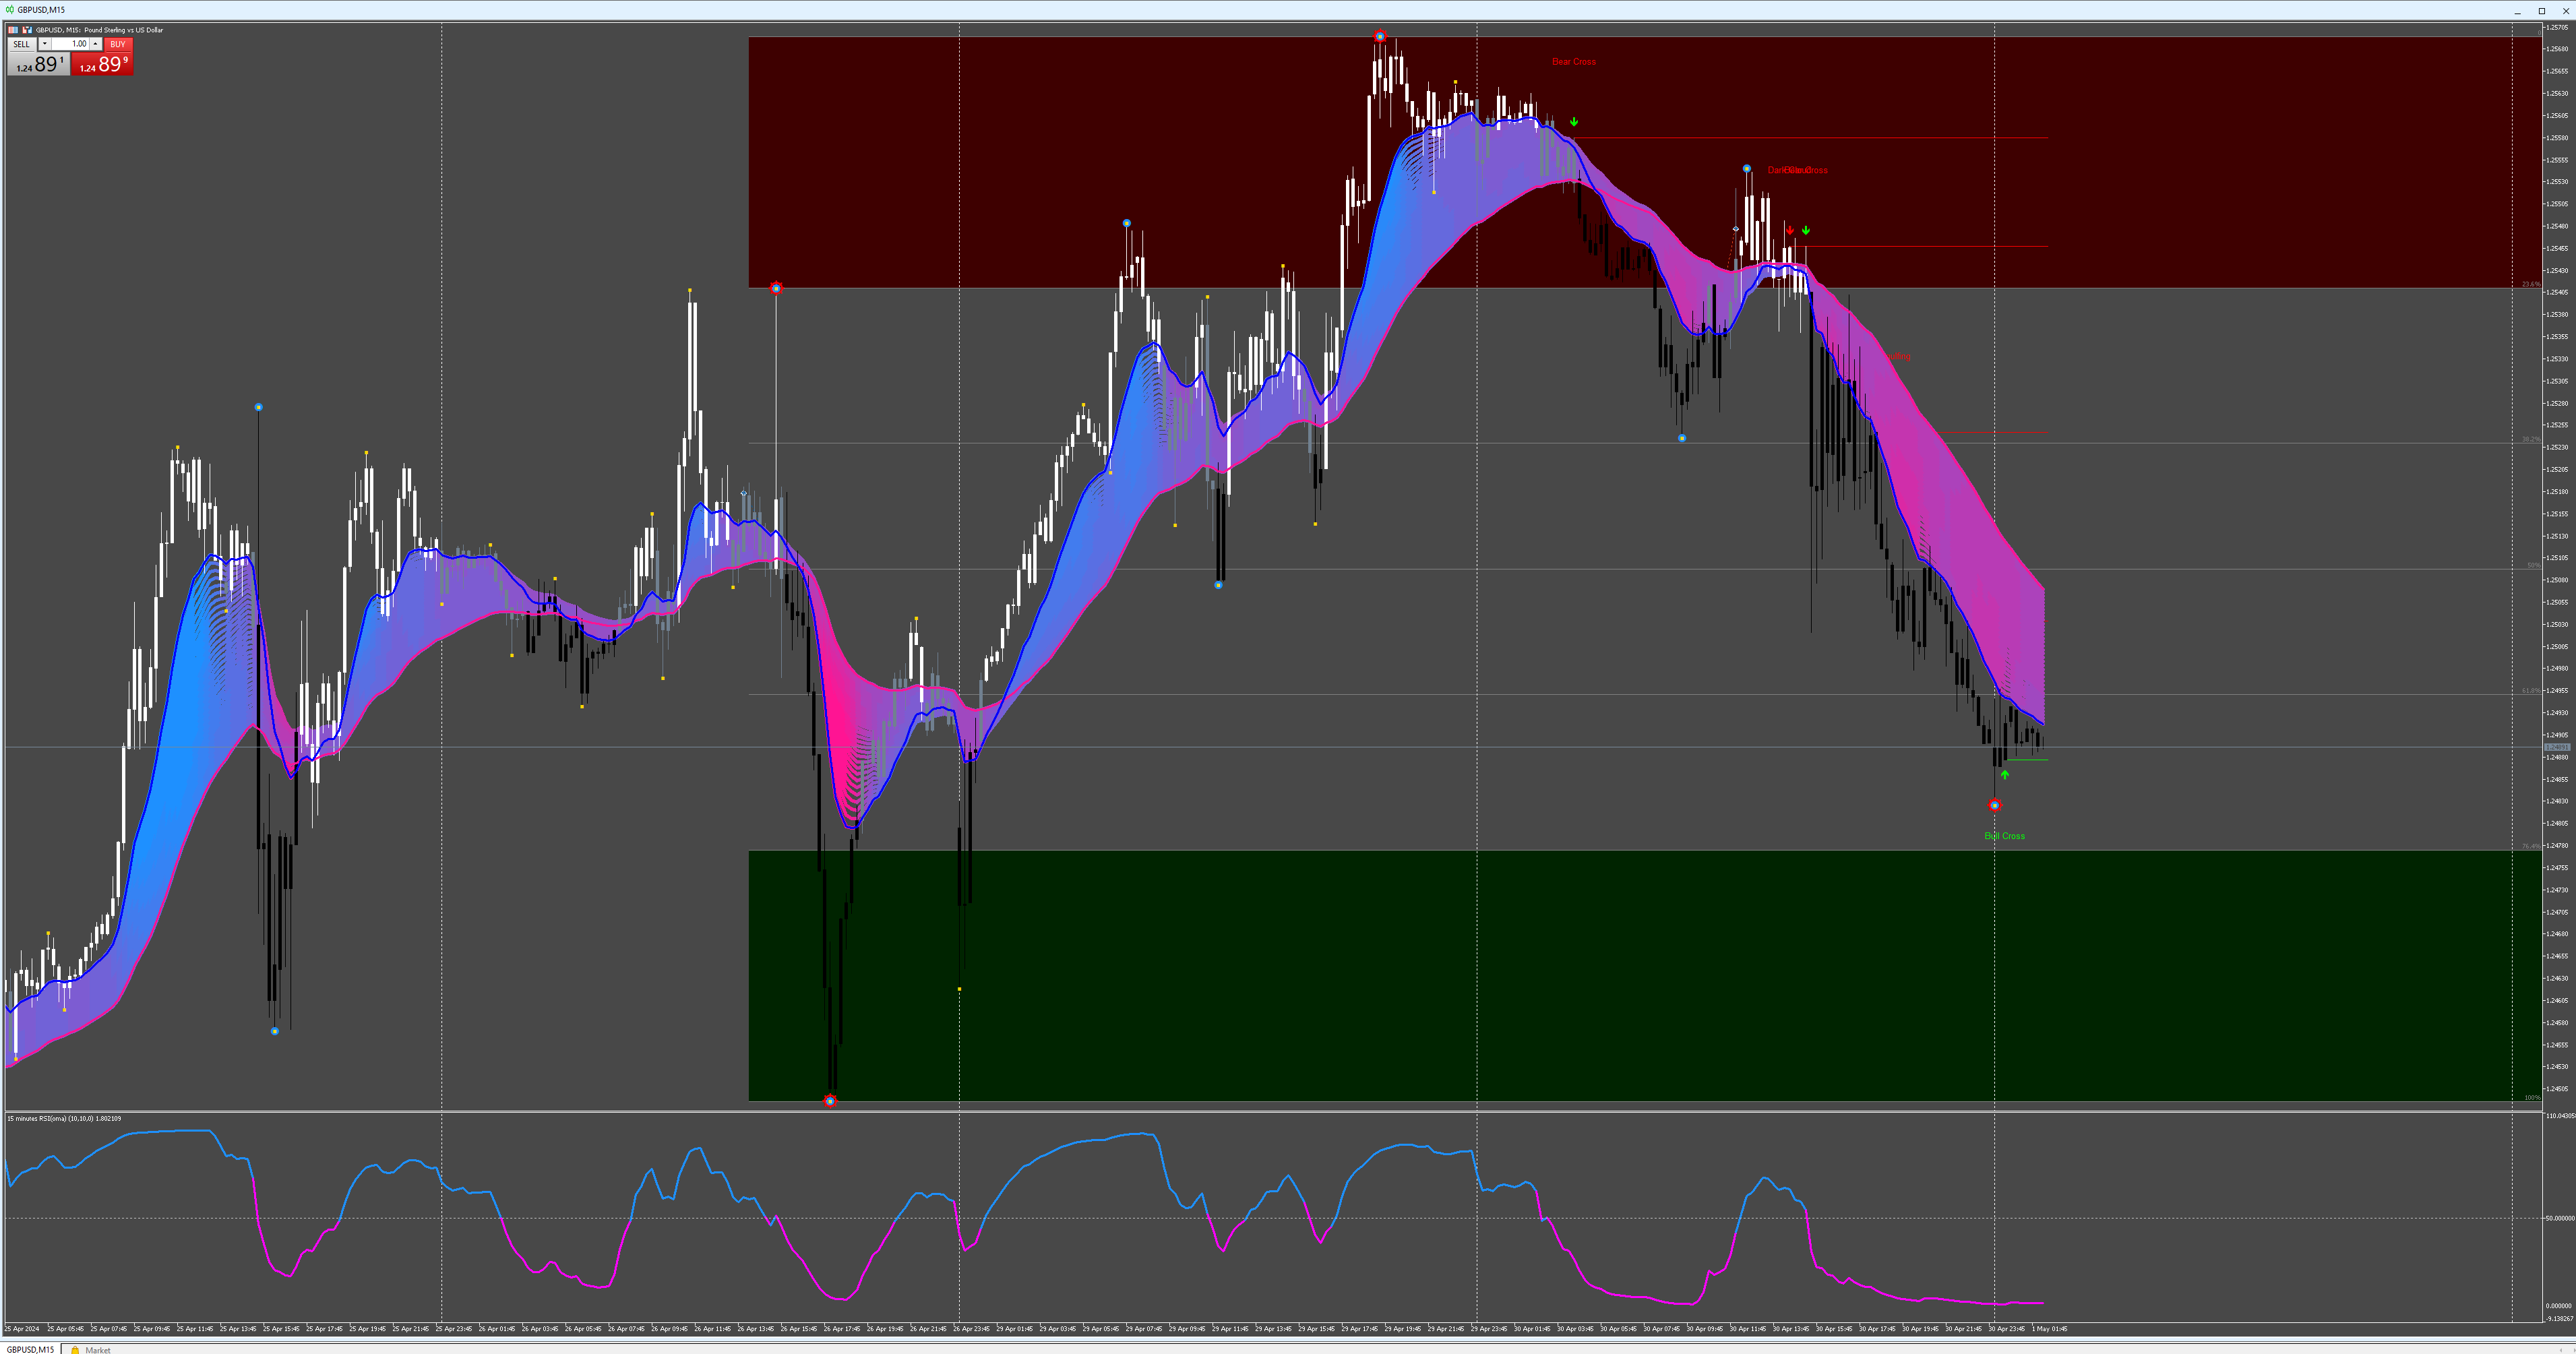2576x1354 pixels.
Task: Click the candlestick icon in title bar
Action: tap(10, 10)
